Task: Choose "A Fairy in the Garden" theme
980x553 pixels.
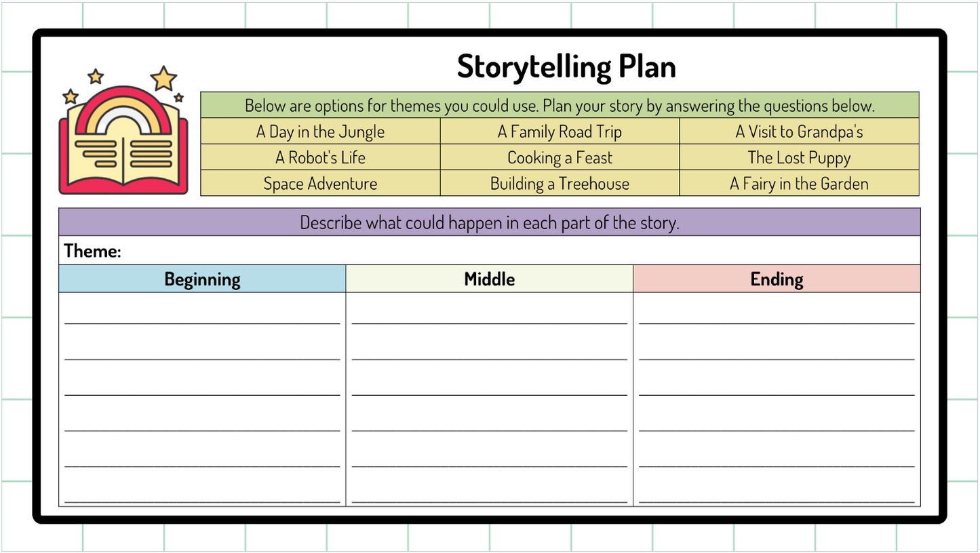Action: pos(799,184)
